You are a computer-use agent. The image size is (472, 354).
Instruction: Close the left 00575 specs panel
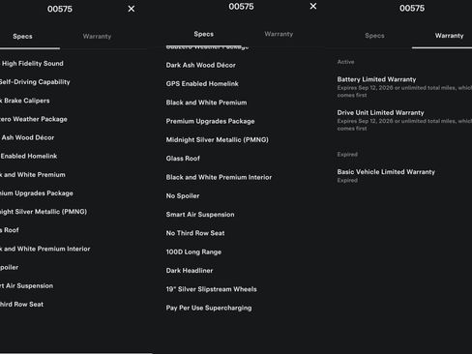pos(132,9)
